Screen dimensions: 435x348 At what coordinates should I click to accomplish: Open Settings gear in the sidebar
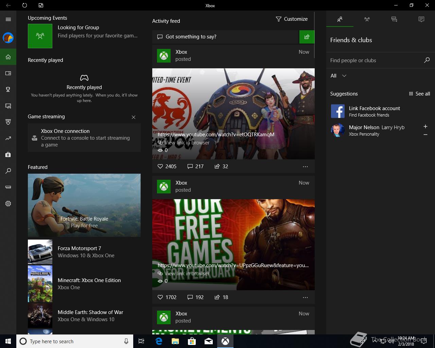8,204
